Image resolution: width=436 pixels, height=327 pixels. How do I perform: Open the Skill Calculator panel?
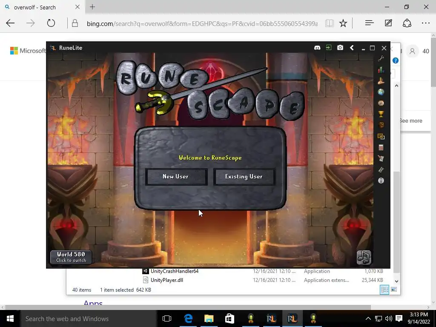[381, 147]
